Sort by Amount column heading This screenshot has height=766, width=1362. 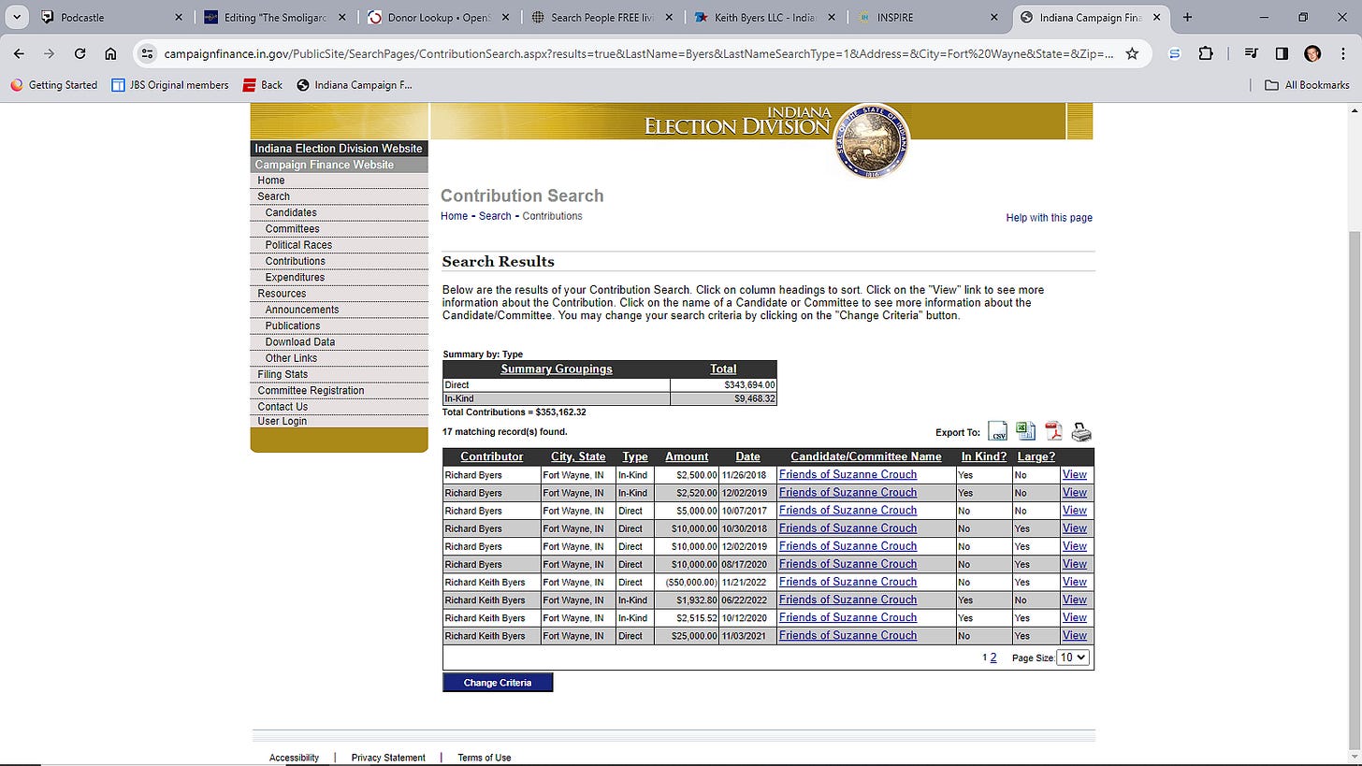tap(687, 456)
